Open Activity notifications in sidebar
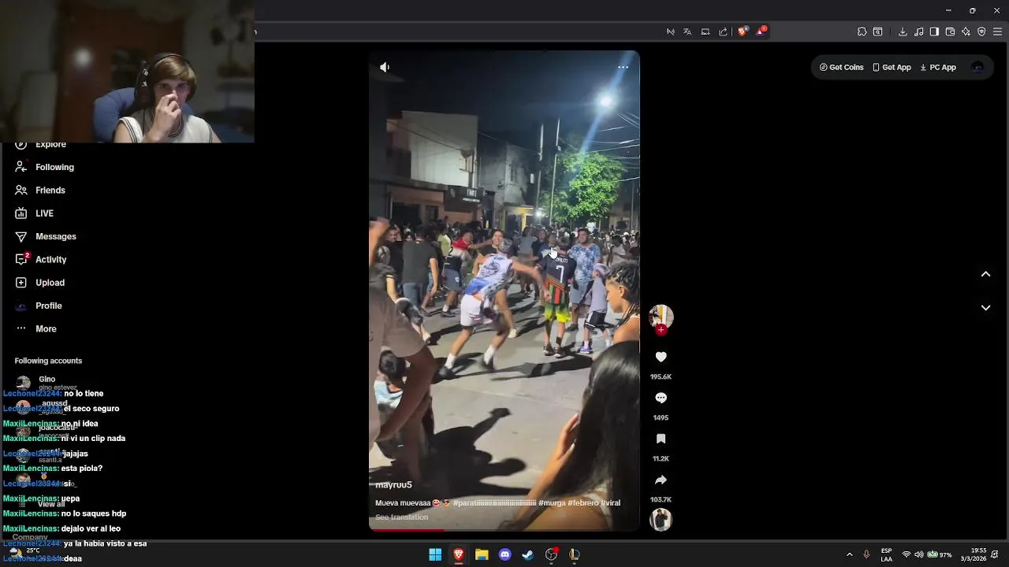This screenshot has height=567, width=1009. point(40,260)
